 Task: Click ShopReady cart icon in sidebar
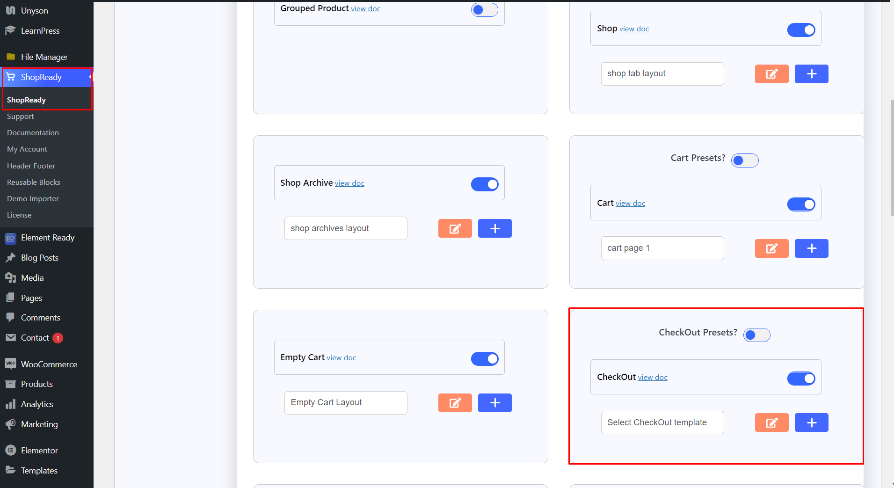point(10,77)
